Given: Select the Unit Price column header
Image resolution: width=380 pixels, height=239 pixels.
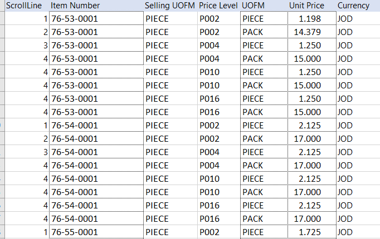Looking at the screenshot, I should coord(306,6).
